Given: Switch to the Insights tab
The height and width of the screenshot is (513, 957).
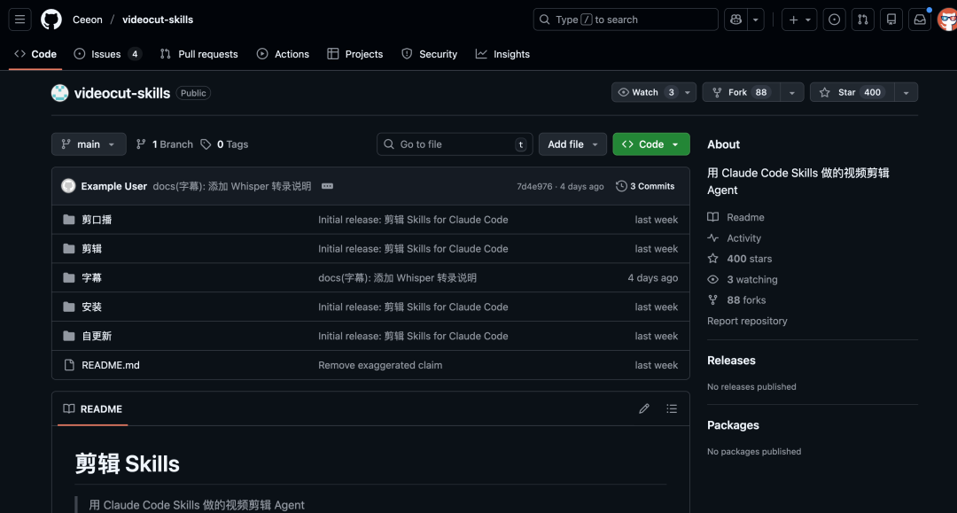Looking at the screenshot, I should coord(502,54).
